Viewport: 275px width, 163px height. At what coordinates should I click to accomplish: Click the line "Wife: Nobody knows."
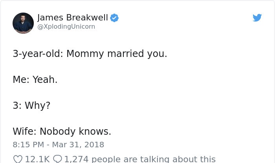point(62,131)
